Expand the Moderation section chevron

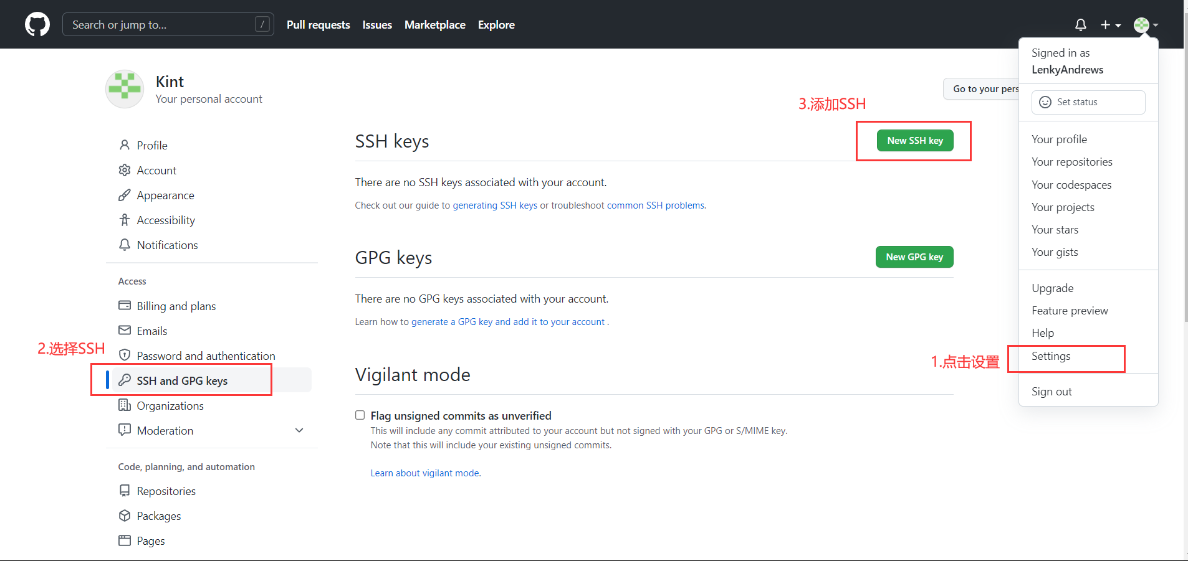tap(299, 430)
